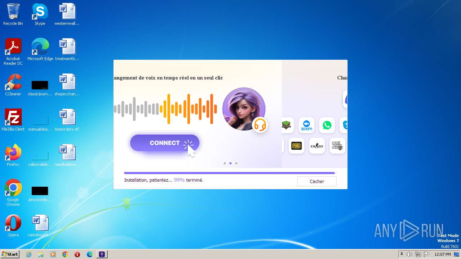Open the Acrobat Reader DC shortcut
The width and height of the screenshot is (461, 259).
pos(13,52)
